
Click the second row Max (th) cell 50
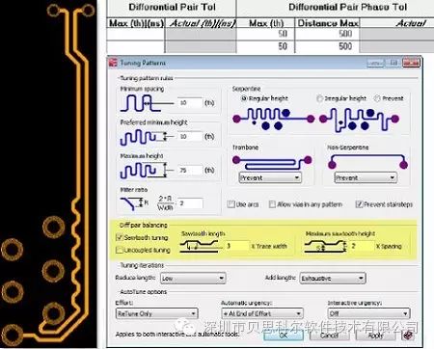pyautogui.click(x=266, y=46)
